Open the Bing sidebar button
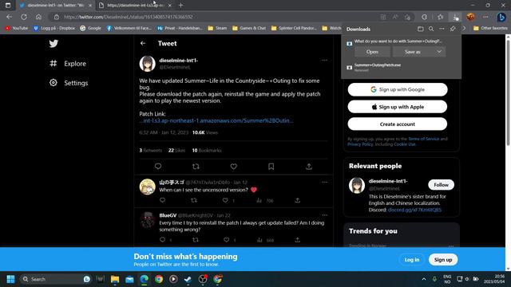 click(x=501, y=17)
